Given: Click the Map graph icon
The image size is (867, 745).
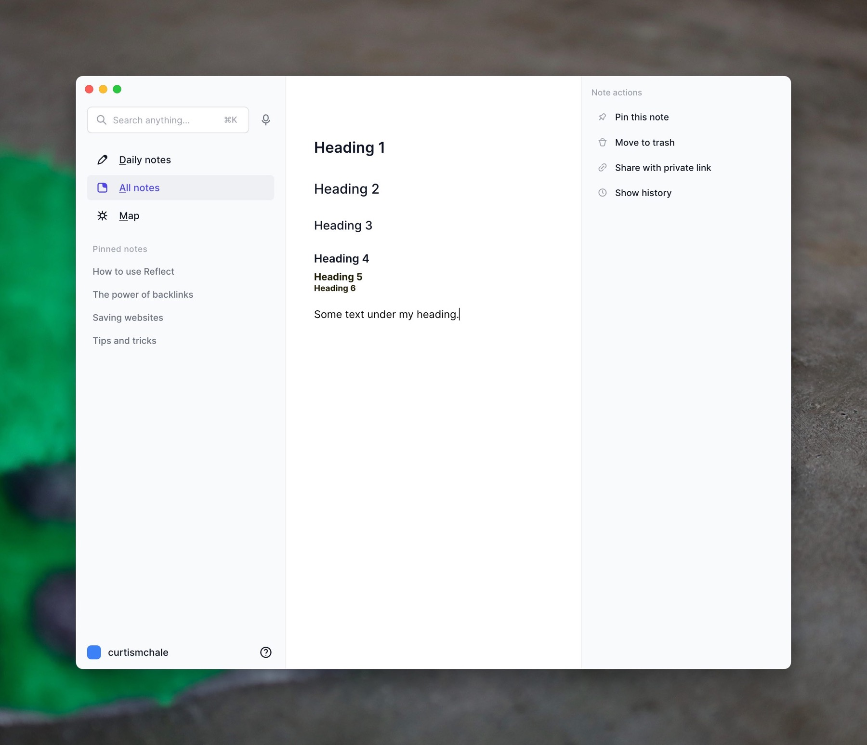Looking at the screenshot, I should click(102, 216).
